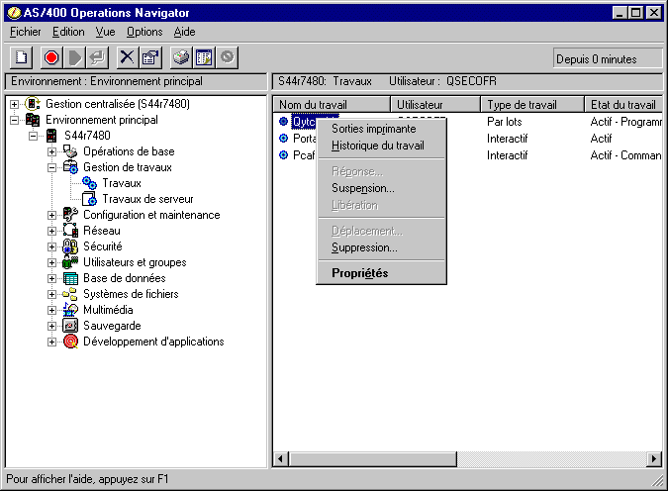Open Propriétés from the context menu
Viewport: 668px width, 491px height.
click(381, 273)
